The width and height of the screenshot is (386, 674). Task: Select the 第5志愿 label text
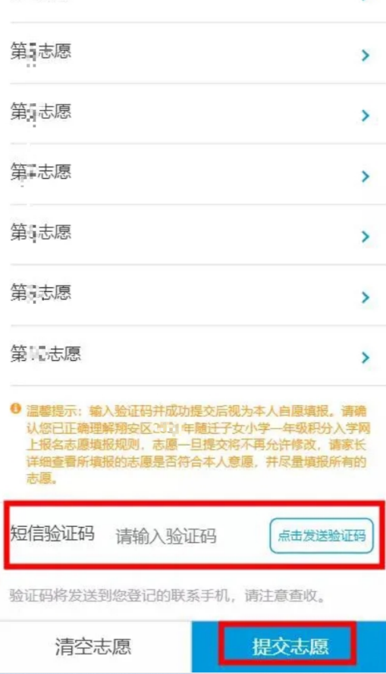pyautogui.click(x=41, y=52)
